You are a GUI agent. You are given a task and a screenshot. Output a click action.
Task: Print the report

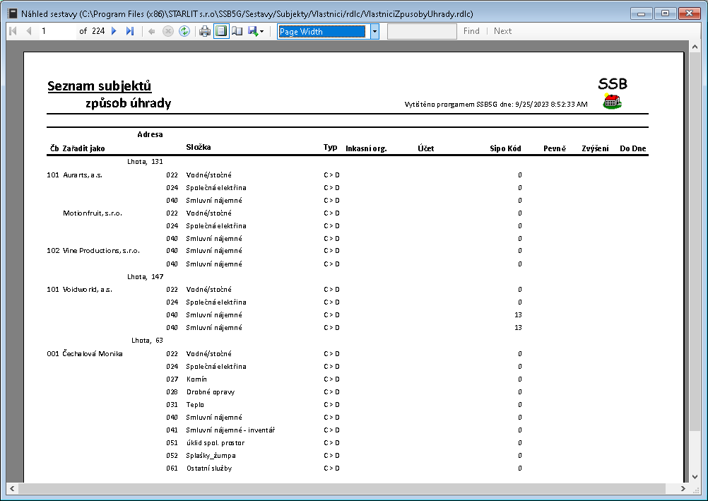click(205, 31)
